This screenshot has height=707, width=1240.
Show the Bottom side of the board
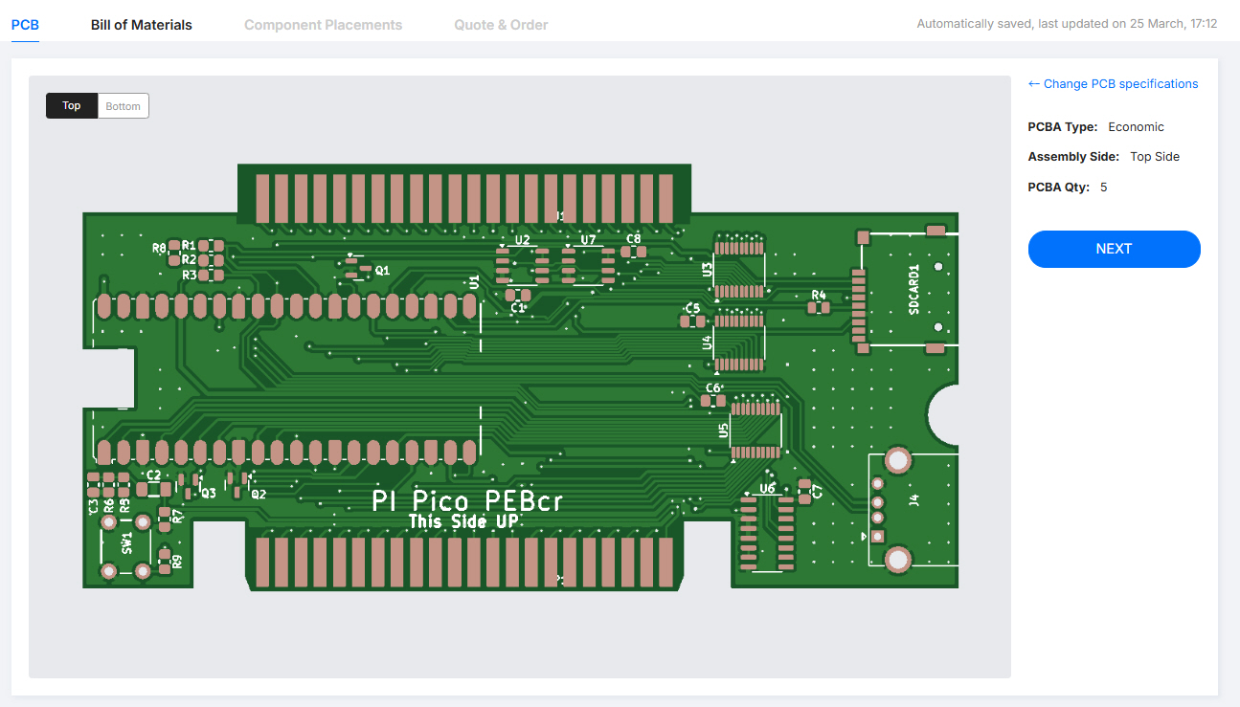(x=123, y=106)
